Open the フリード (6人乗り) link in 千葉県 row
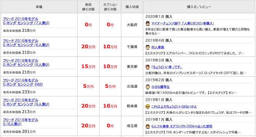 (x=26, y=43)
